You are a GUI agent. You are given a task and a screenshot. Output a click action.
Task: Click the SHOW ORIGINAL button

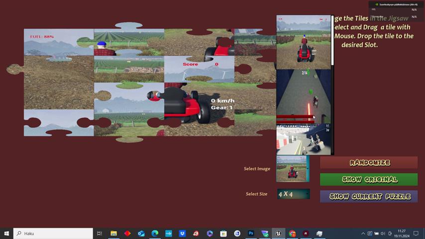[369, 179]
